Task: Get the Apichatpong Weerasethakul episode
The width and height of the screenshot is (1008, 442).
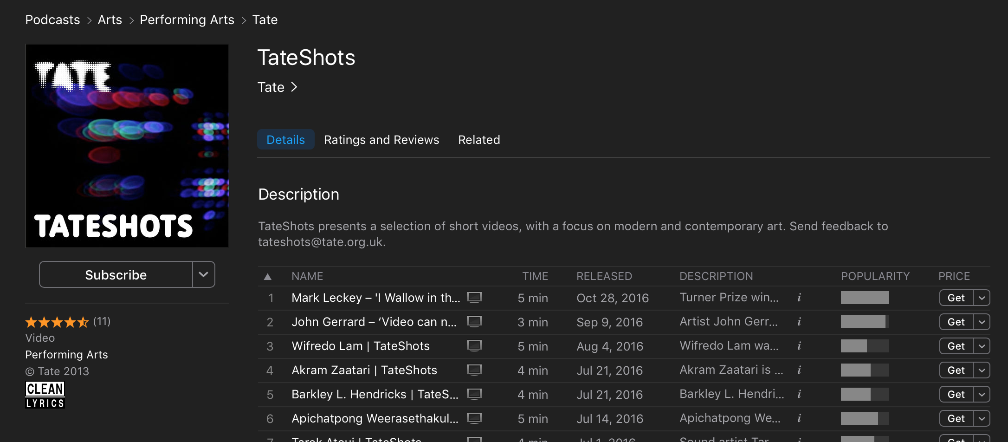Action: [x=956, y=418]
